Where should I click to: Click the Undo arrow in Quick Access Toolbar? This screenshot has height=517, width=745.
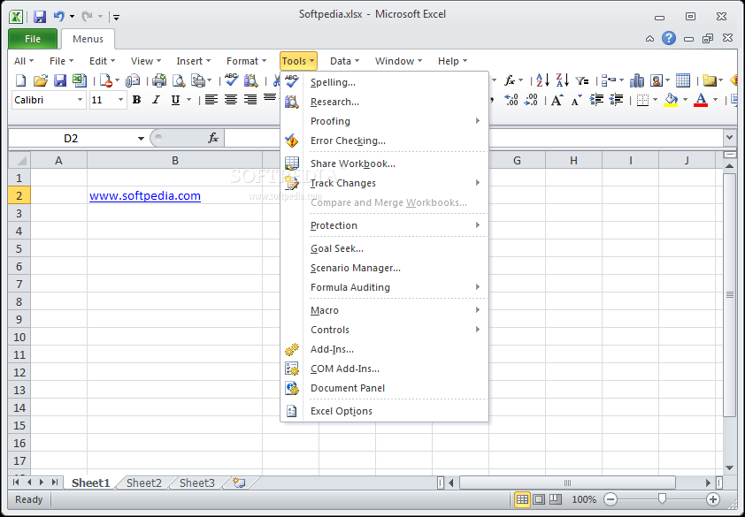point(59,17)
